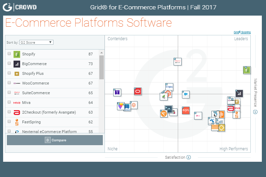Select the orange 'epi' Episerver tile on the grid
266x177 pixels.
pyautogui.click(x=186, y=110)
